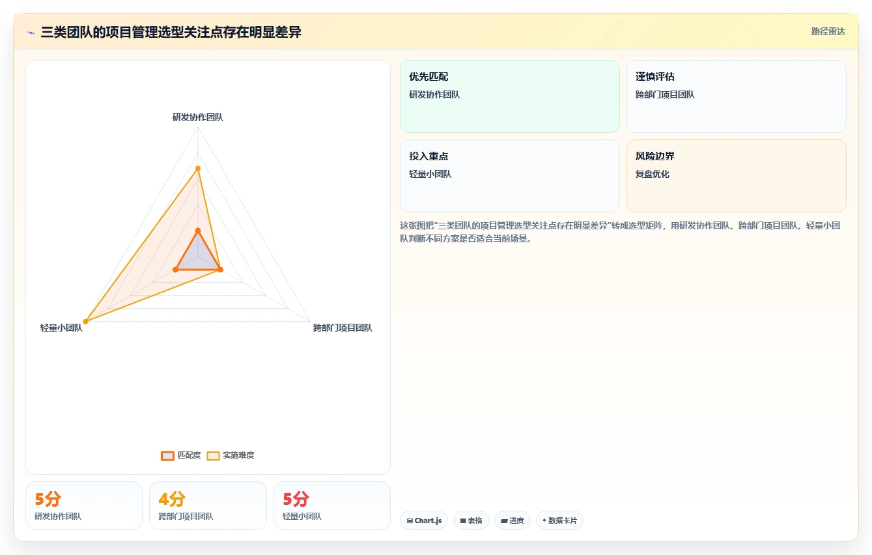Click the lightning icon beside the title
Viewport: 872px width, 555px height.
31,33
